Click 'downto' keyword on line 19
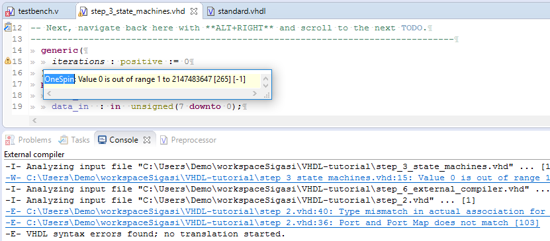Image resolution: width=550 pixels, height=241 pixels. [x=205, y=106]
